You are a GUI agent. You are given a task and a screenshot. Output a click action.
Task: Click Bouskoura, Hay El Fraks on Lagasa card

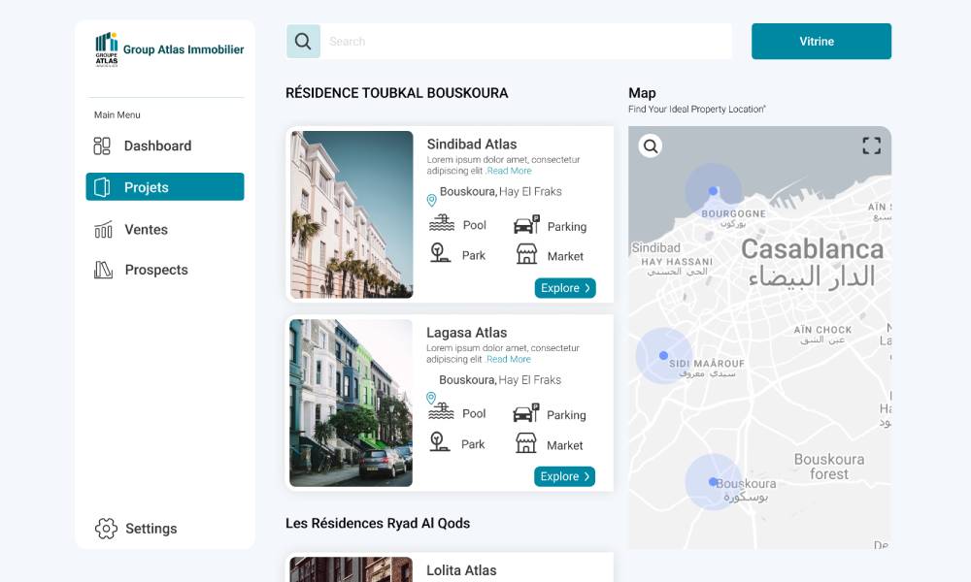[500, 379]
